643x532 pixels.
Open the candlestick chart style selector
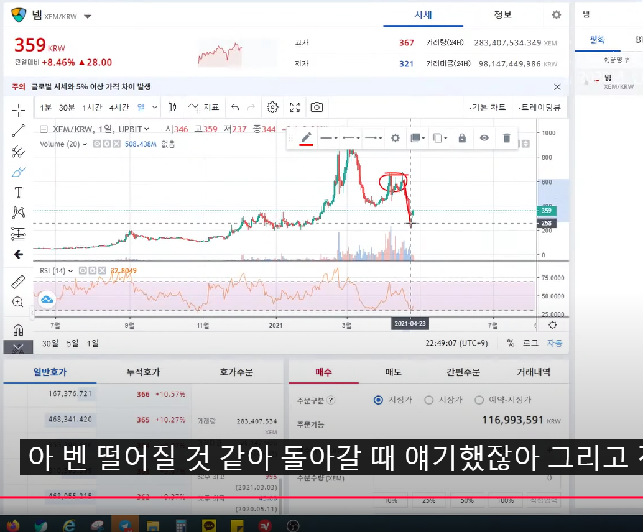point(172,108)
